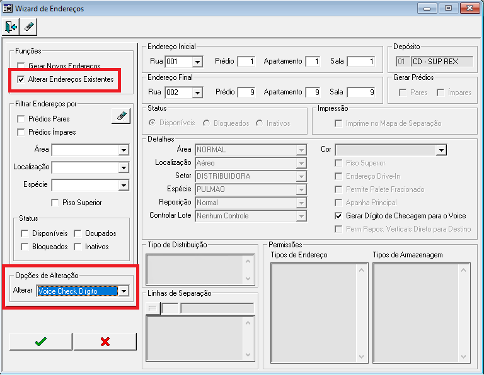This screenshot has width=484, height=375.
Task: Select the Bloqueados radio button in the Status group
Action: 207,123
